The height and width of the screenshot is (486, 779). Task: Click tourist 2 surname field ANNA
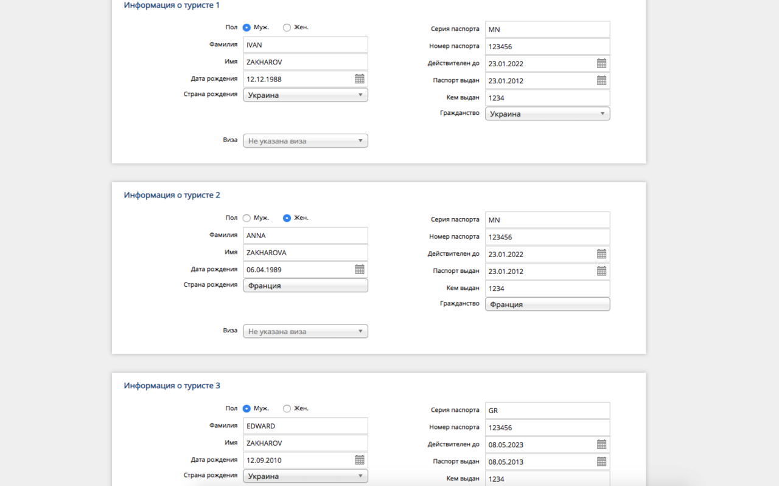(306, 236)
